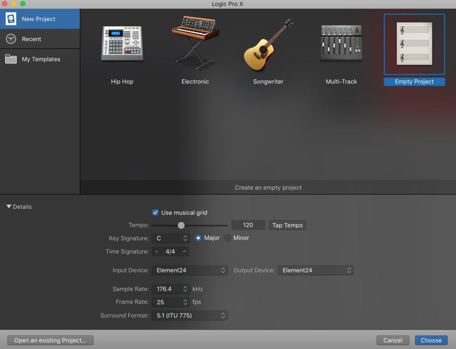Select the Multi-Track mixer icon

pyautogui.click(x=342, y=43)
